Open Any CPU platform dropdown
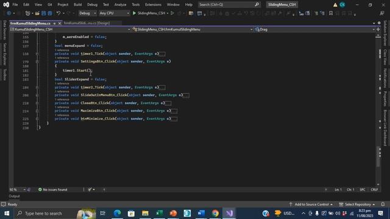 (x=114, y=13)
